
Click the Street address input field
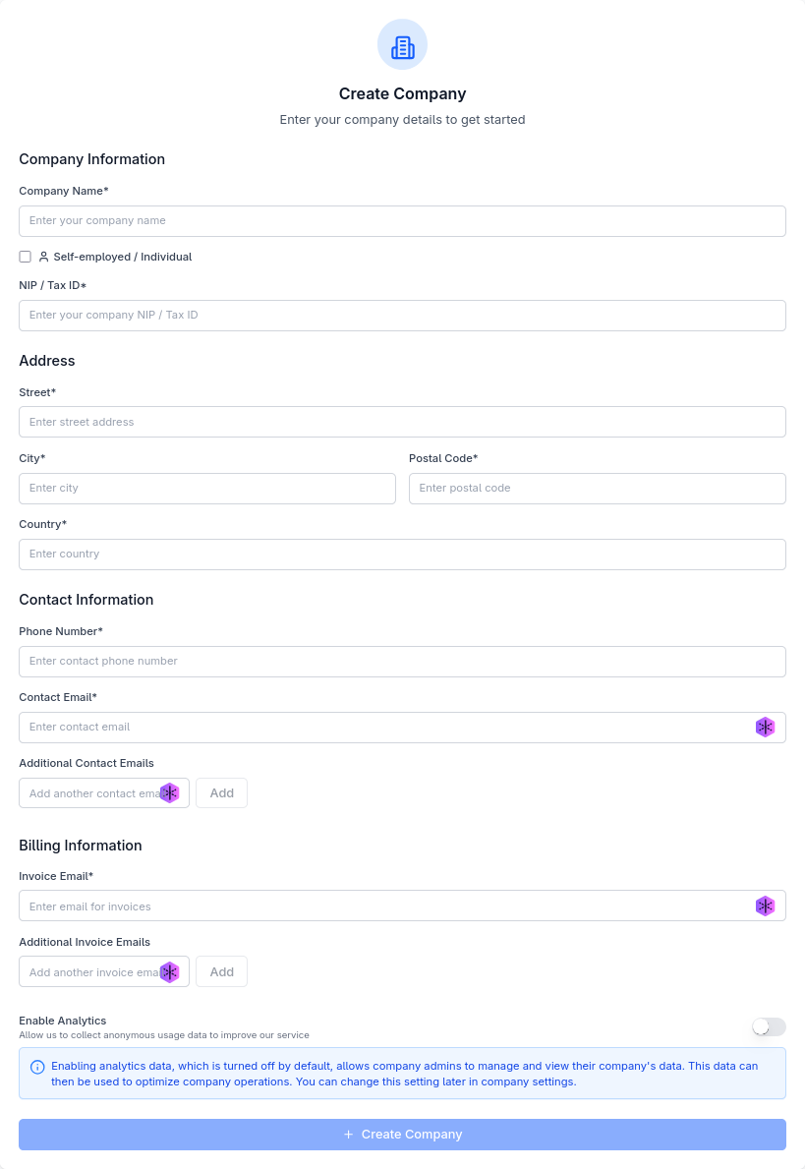[402, 421]
